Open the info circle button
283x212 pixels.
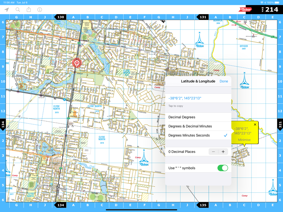pos(40,10)
